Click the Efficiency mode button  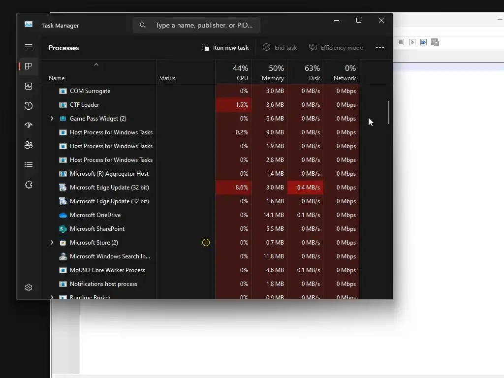coord(336,48)
